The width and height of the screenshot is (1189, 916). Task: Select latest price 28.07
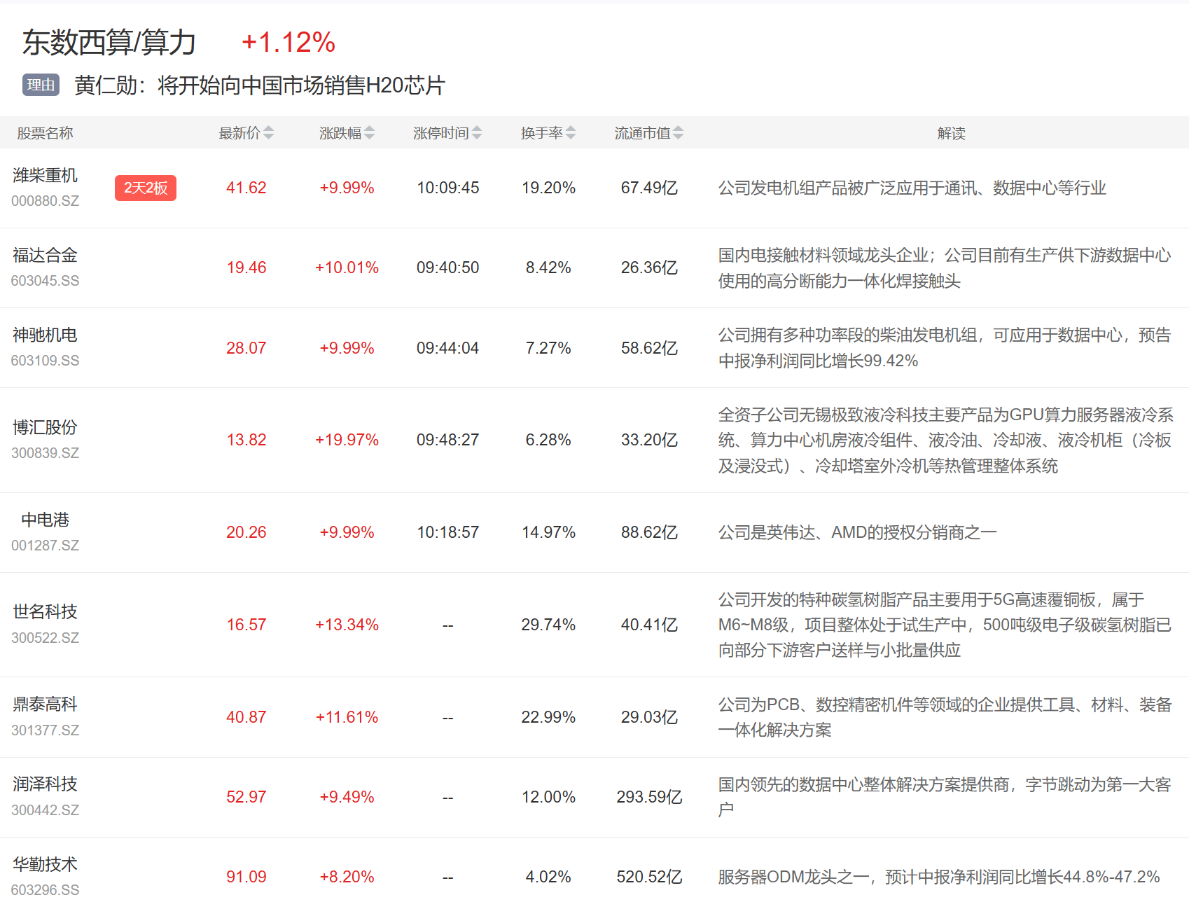(246, 348)
